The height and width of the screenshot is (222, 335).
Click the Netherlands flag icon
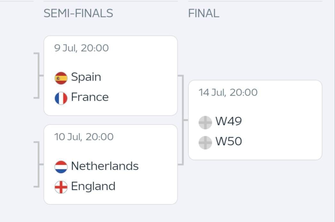(61, 167)
